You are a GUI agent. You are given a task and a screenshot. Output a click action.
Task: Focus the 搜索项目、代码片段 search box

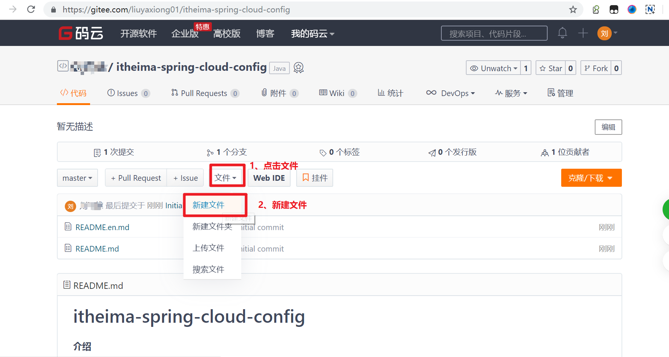pos(494,34)
